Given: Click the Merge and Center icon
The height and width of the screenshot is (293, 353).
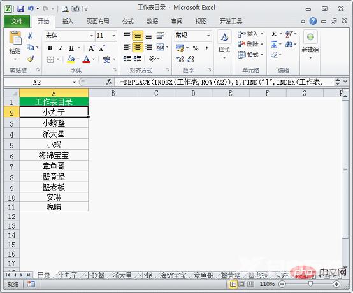Looking at the screenshot, I should click(x=161, y=47).
